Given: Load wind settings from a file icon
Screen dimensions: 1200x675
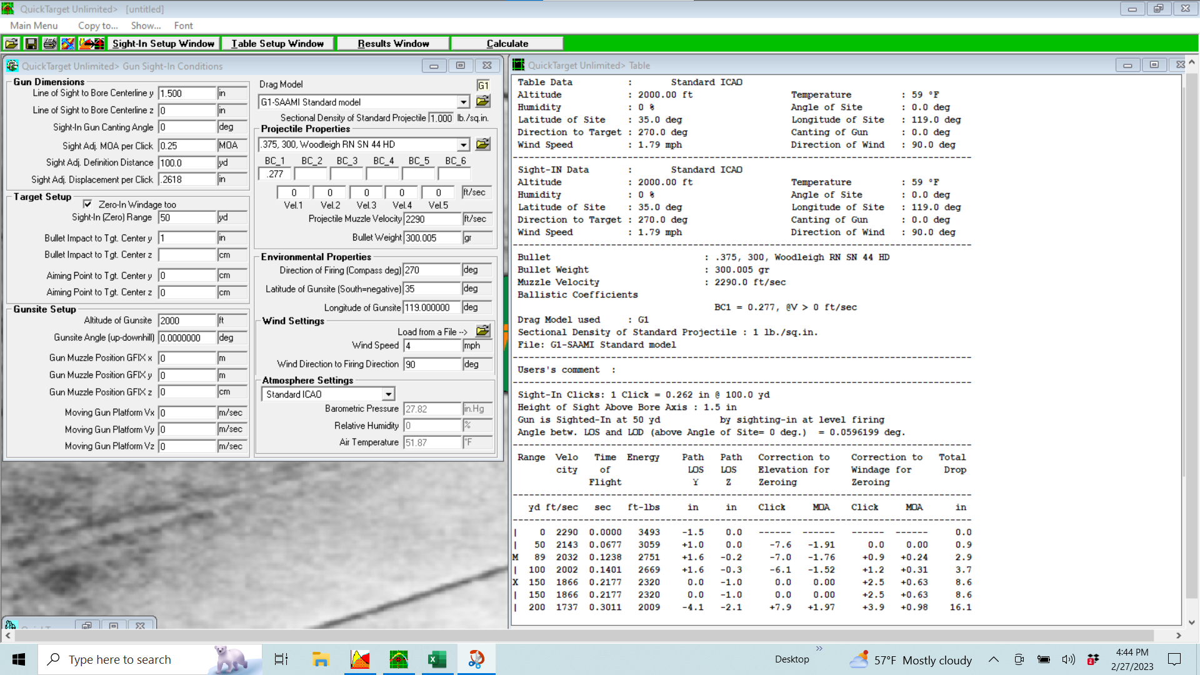Looking at the screenshot, I should [483, 331].
